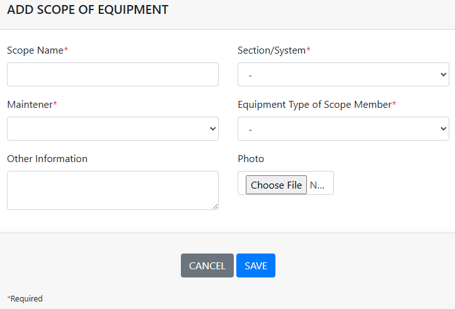Click the chevron arrow in Section/System select

click(442, 74)
